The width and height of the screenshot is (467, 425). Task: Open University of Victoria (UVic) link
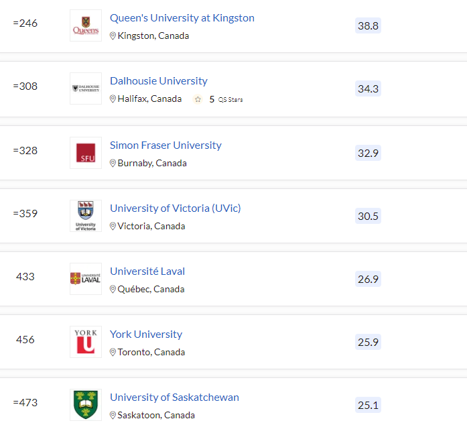tap(175, 208)
